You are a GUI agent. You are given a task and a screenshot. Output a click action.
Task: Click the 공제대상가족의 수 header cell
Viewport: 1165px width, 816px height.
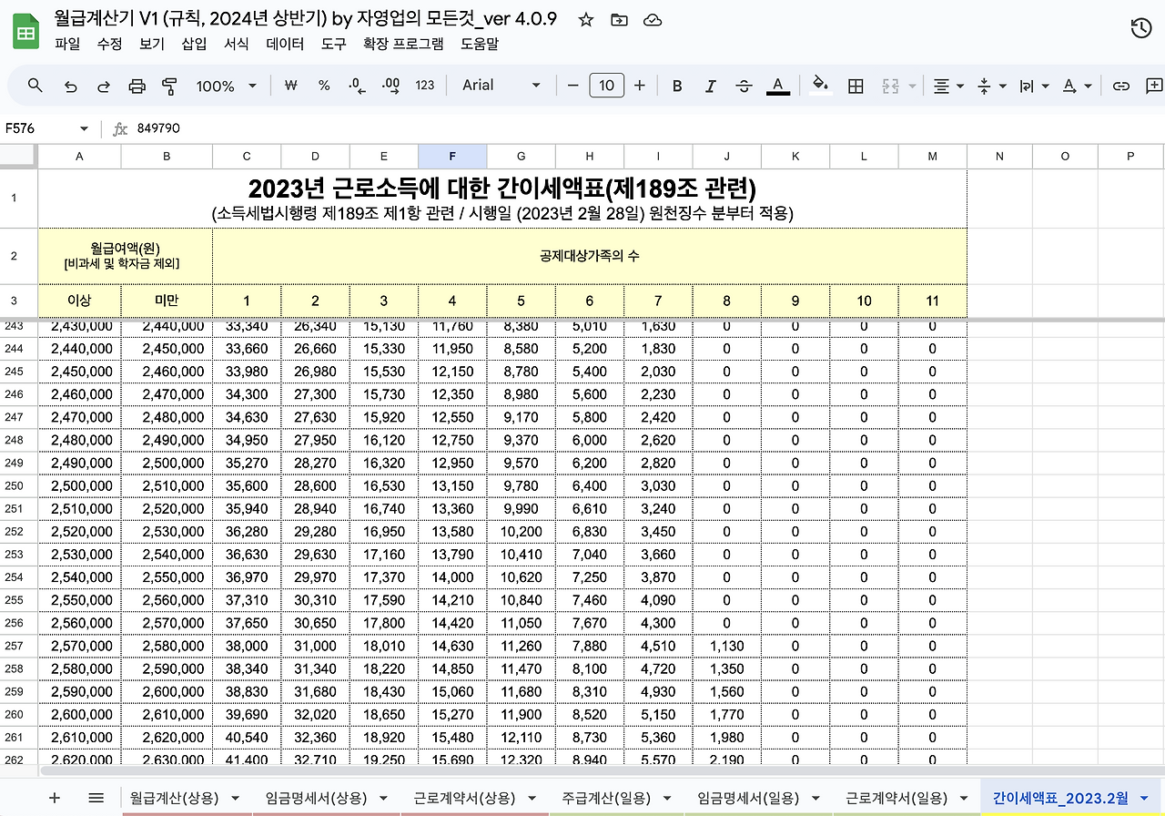pyautogui.click(x=590, y=256)
